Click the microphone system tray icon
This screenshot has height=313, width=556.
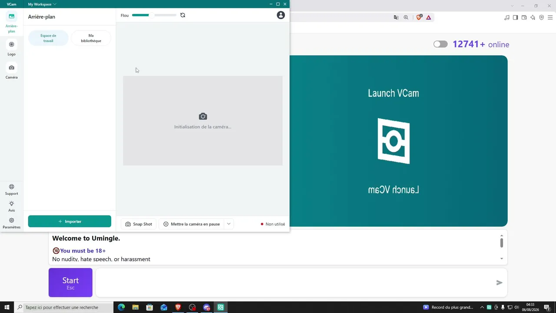point(503,307)
